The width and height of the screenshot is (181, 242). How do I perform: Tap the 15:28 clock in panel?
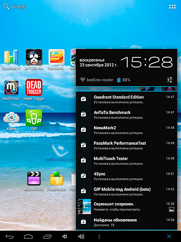click(x=147, y=62)
